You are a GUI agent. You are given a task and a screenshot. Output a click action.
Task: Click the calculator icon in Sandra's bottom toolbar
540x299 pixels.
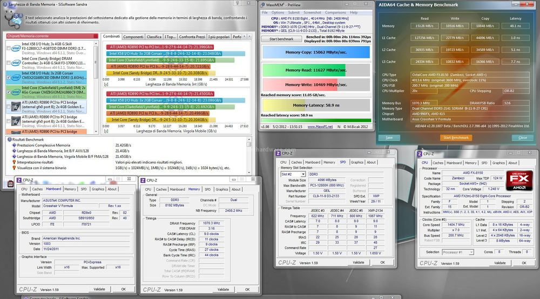(10, 184)
